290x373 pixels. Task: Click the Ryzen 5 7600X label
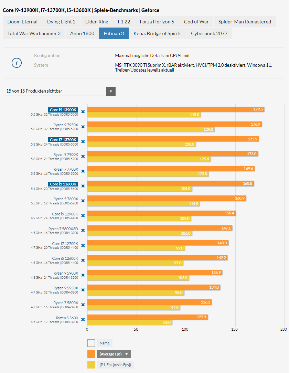[66, 199]
